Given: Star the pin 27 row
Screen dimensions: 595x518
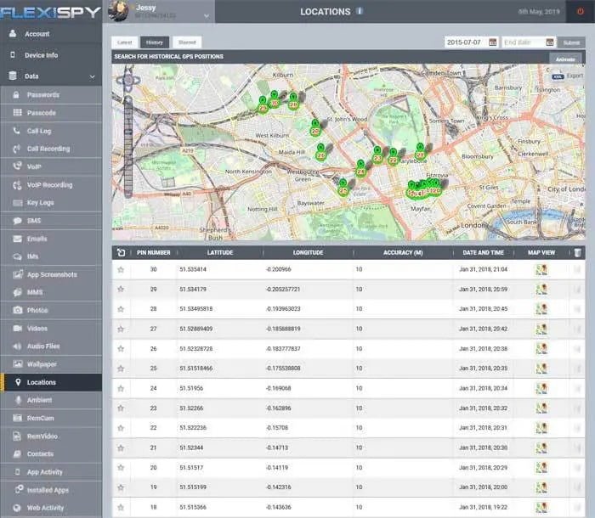Looking at the screenshot, I should [121, 329].
